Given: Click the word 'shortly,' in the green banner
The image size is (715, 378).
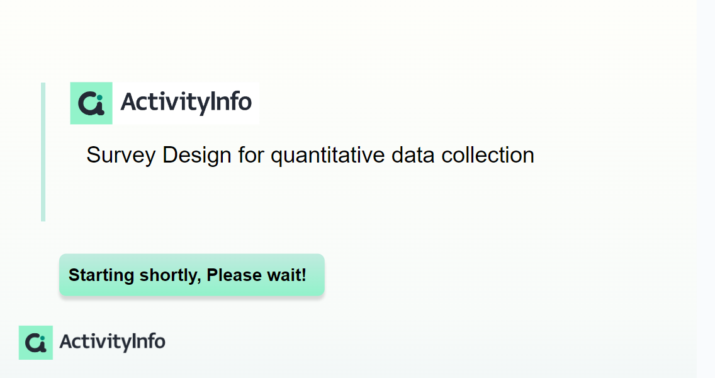Looking at the screenshot, I should pos(171,275).
